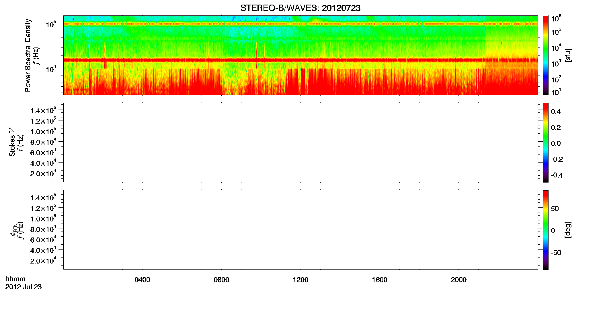Click inside the empty Stokes V panel

300,142
